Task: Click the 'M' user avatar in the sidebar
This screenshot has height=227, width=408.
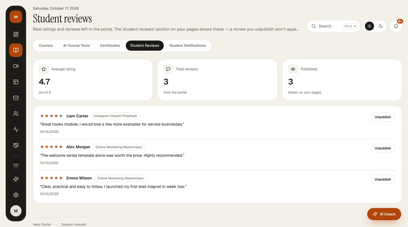Action: (16, 211)
